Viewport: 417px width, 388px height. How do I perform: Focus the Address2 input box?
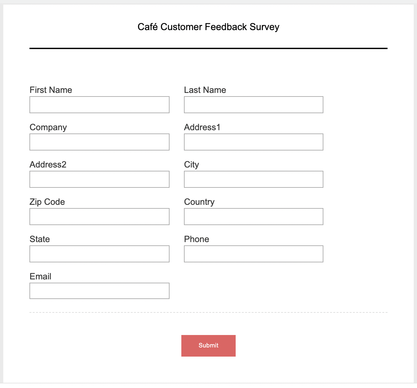click(100, 179)
